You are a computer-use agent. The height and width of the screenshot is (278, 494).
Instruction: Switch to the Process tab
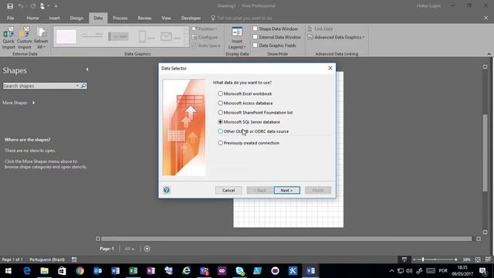120,18
